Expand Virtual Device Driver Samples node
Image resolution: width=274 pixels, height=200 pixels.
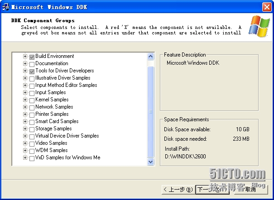[x=25, y=136]
